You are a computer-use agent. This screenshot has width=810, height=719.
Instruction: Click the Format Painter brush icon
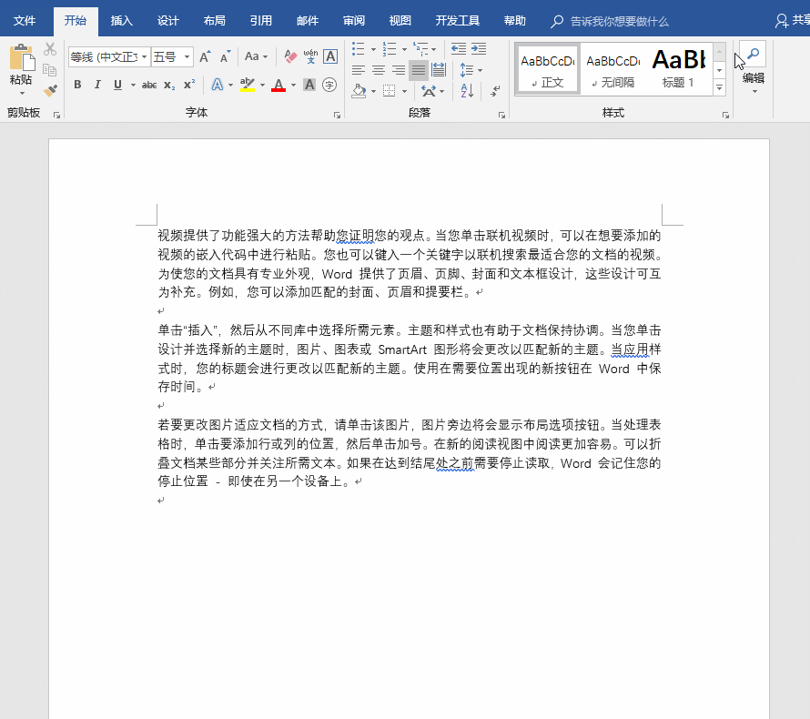pyautogui.click(x=48, y=88)
